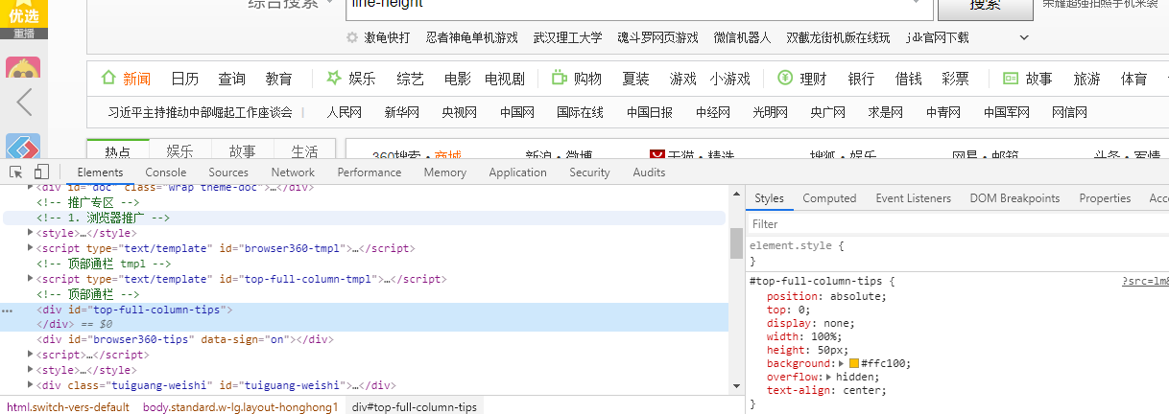Click the 故事 newspaper icon
This screenshot has height=414, width=1169.
1010,79
